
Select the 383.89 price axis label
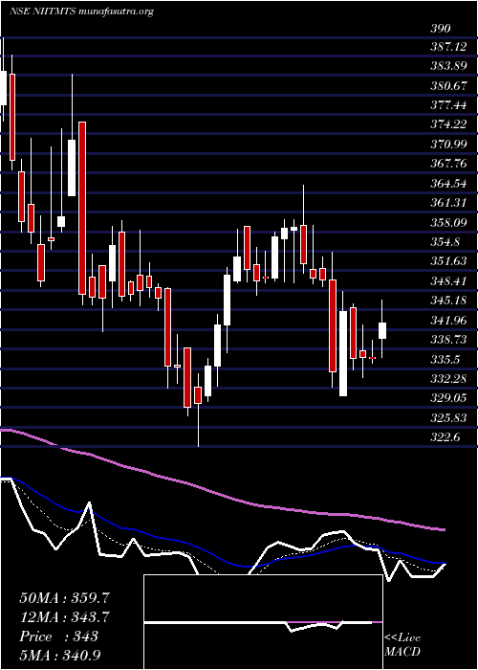(448, 66)
